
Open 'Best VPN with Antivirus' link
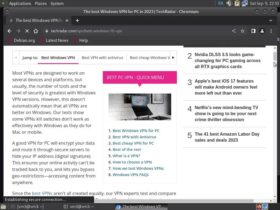click(x=134, y=137)
